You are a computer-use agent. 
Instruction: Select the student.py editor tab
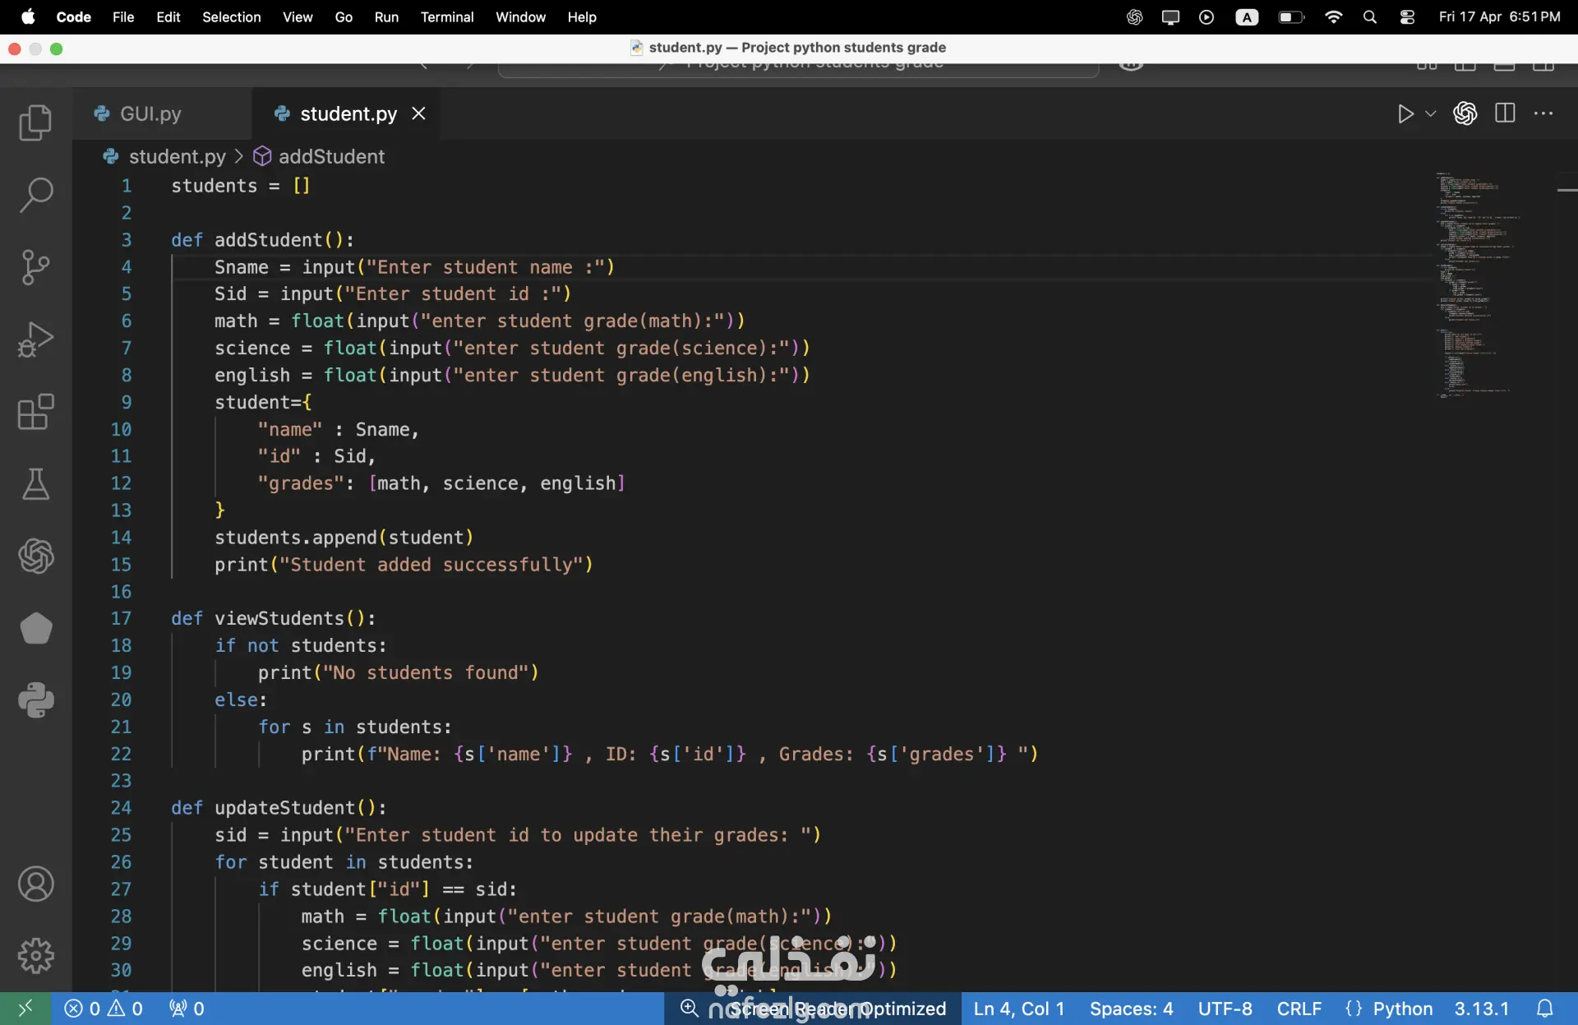pyautogui.click(x=348, y=113)
